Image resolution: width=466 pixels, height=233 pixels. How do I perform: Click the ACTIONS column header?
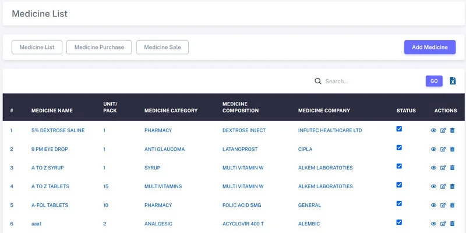(x=446, y=111)
